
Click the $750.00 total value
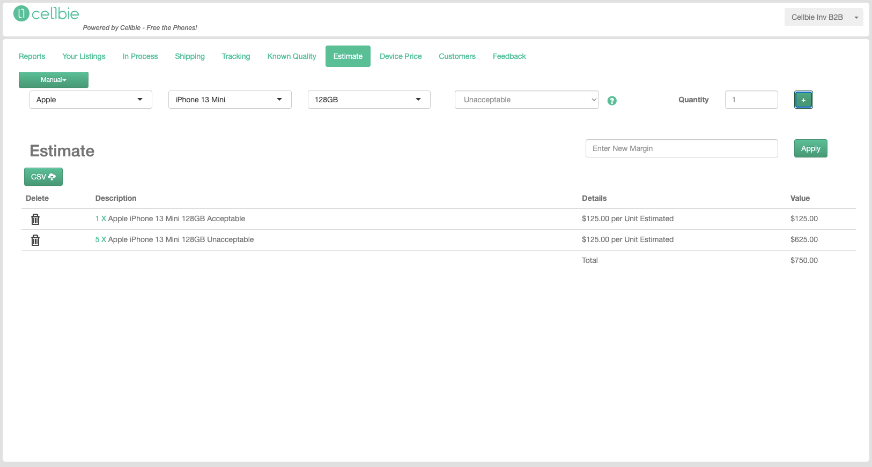pyautogui.click(x=804, y=260)
